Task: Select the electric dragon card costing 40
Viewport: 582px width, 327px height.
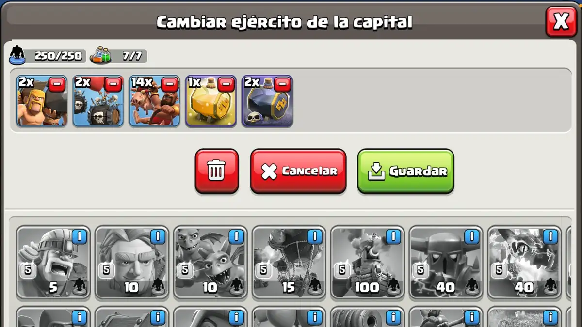Action: 525,262
